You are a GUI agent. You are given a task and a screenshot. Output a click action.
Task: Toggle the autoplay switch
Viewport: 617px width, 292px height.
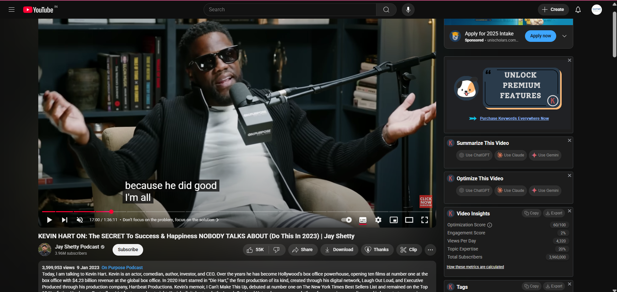pyautogui.click(x=346, y=220)
